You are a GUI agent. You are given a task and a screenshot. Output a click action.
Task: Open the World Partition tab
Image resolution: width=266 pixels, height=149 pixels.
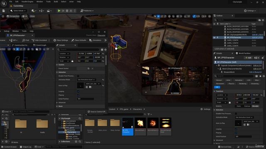tap(243, 53)
